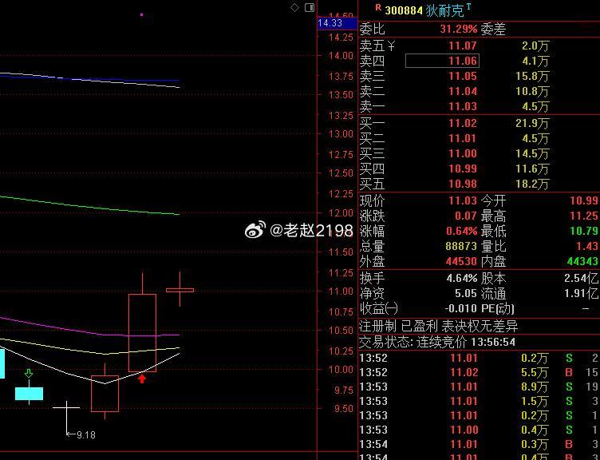Select stock name 狄耐克
This screenshot has width=600, height=460.
click(445, 10)
